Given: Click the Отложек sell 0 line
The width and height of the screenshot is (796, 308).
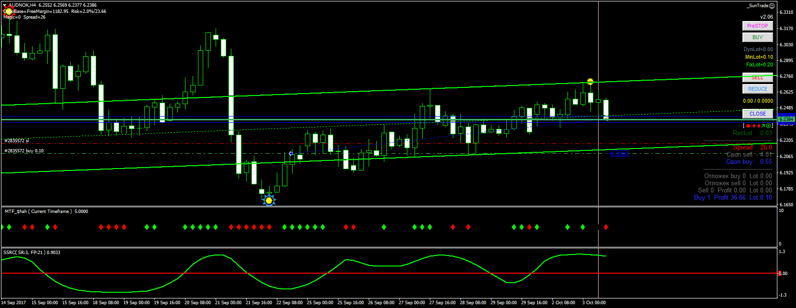Looking at the screenshot, I should [x=738, y=183].
